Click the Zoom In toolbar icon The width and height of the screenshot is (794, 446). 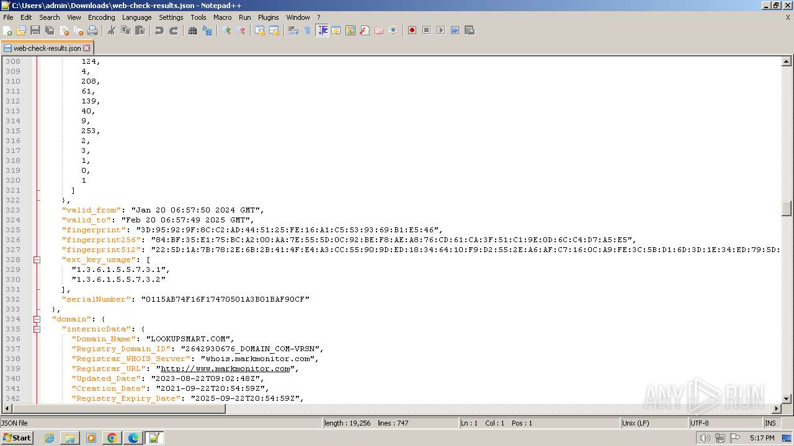[x=226, y=30]
